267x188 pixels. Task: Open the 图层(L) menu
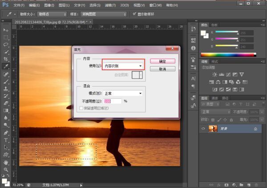(x=64, y=5)
